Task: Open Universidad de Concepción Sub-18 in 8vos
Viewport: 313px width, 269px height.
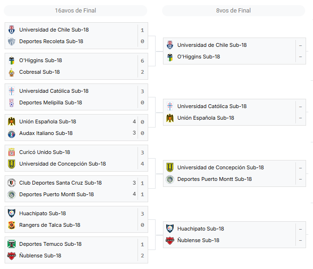Action: [220, 167]
